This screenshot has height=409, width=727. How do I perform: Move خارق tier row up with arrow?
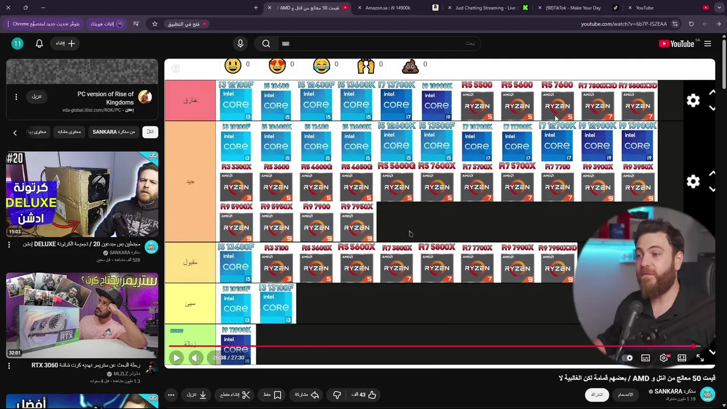pos(712,93)
